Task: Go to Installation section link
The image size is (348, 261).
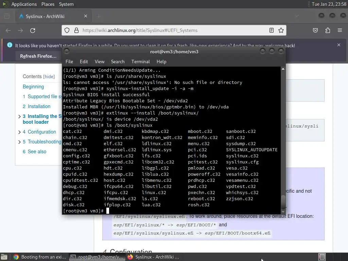Action: pyautogui.click(x=37, y=106)
